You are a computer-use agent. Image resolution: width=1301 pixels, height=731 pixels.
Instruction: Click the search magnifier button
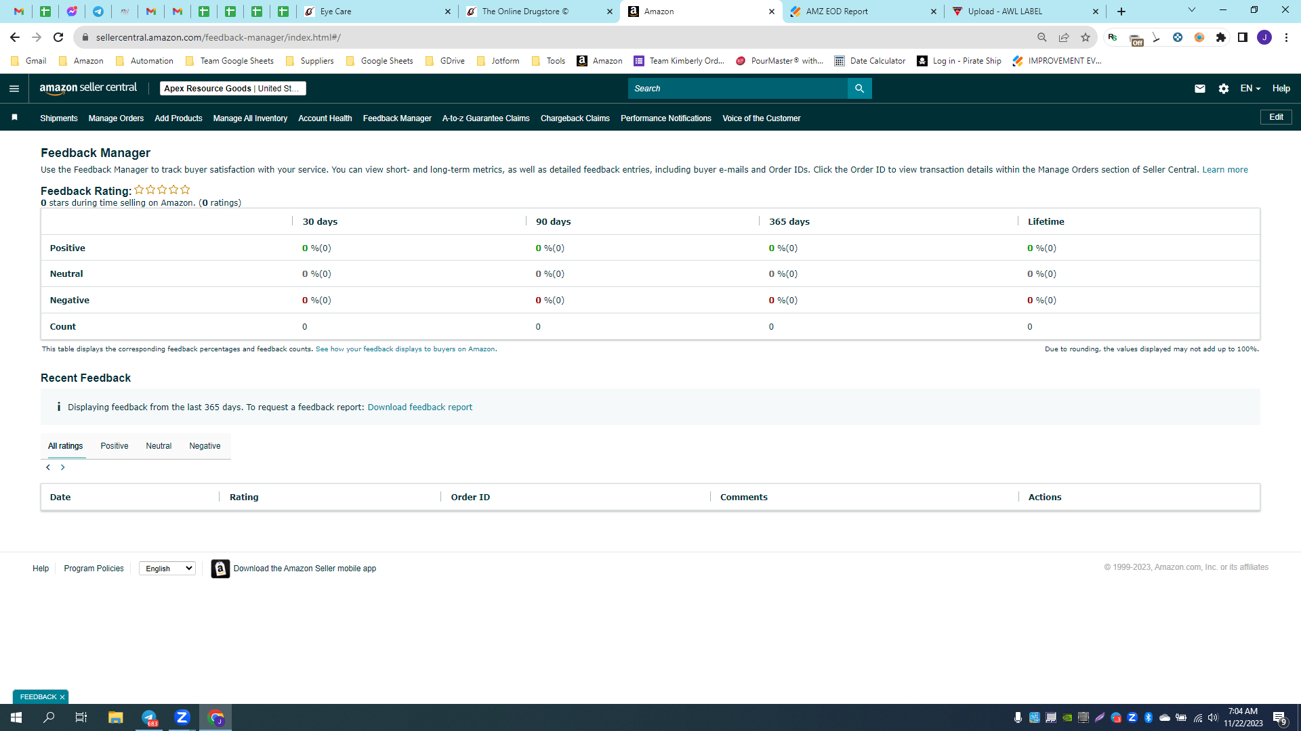pos(859,89)
